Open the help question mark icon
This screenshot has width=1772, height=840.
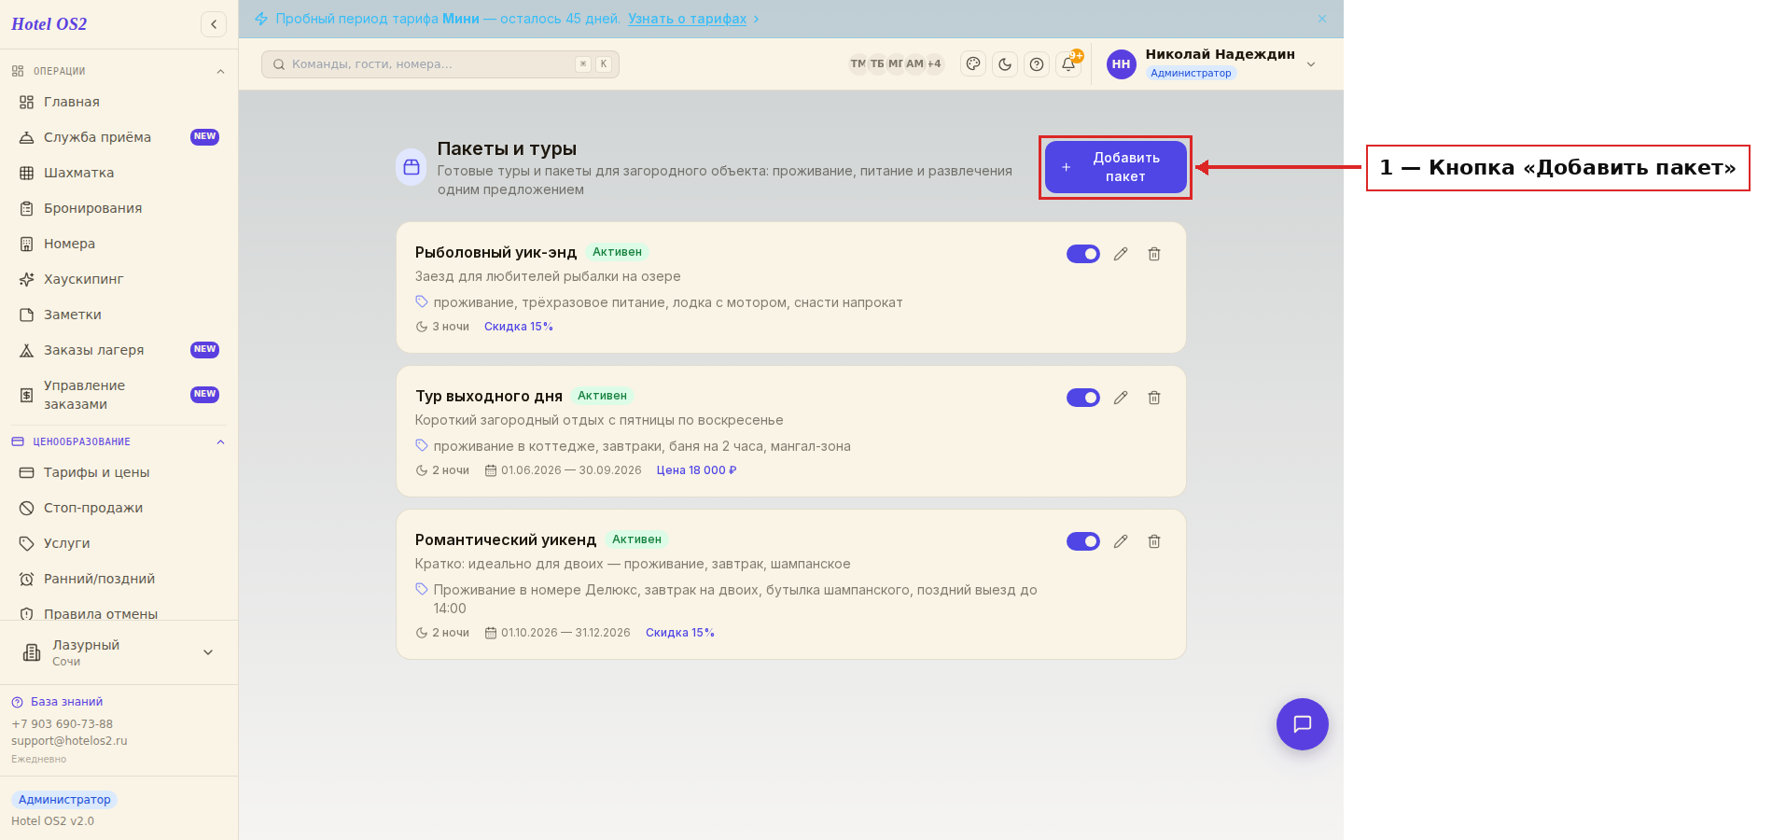tap(1037, 64)
